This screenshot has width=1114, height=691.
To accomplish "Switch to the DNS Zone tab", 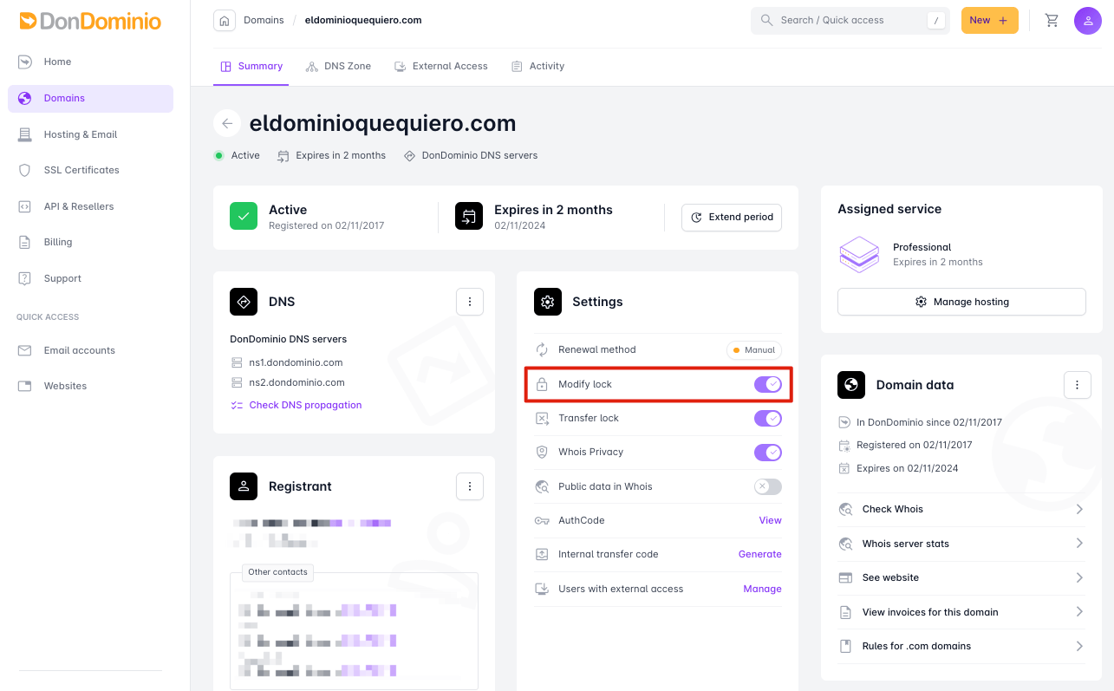I will (x=338, y=66).
